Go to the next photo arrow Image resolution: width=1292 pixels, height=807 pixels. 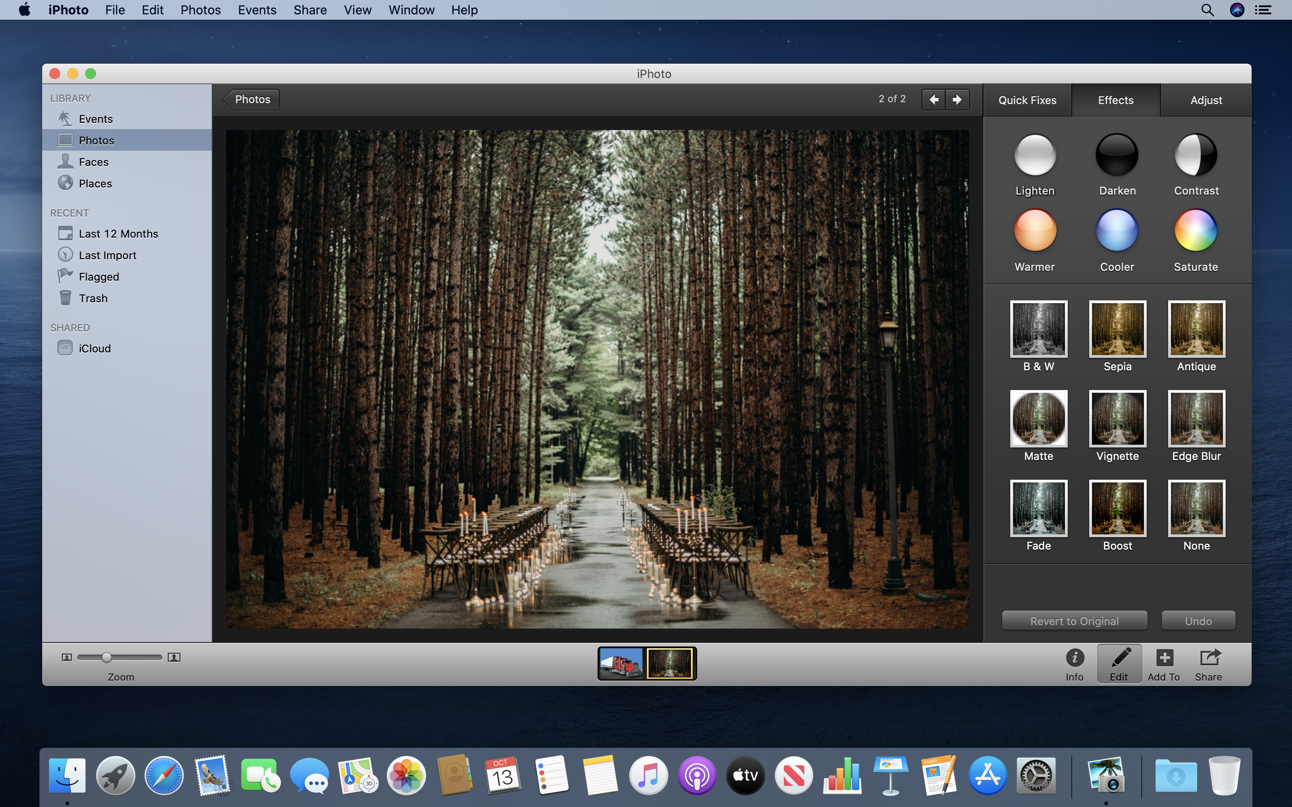(957, 99)
